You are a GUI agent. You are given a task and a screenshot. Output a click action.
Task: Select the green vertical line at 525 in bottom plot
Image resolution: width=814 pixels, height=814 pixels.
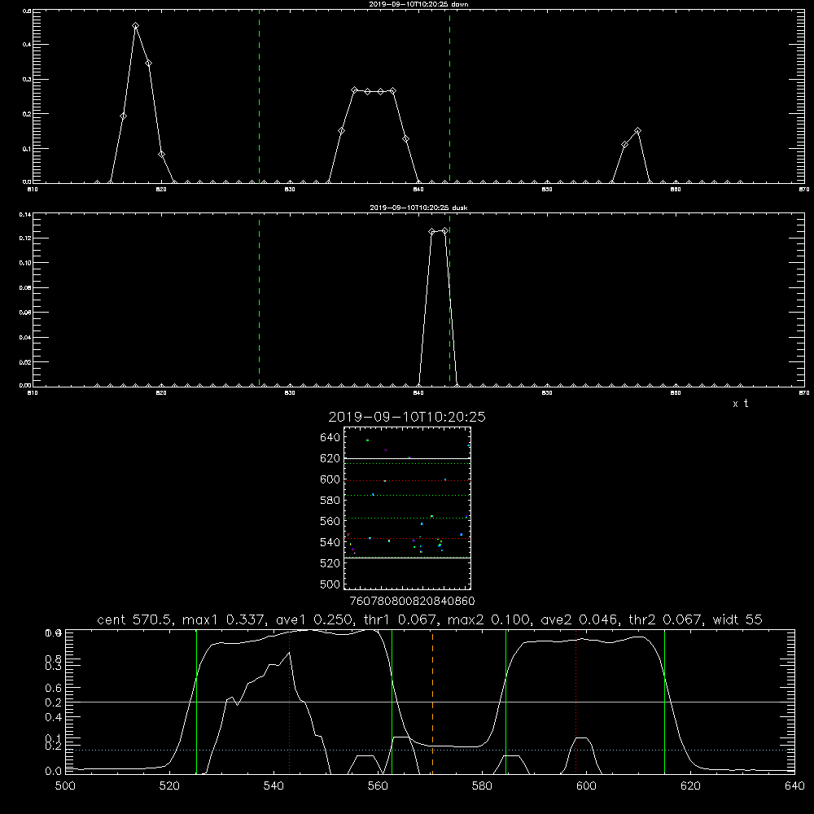pyautogui.click(x=196, y=702)
